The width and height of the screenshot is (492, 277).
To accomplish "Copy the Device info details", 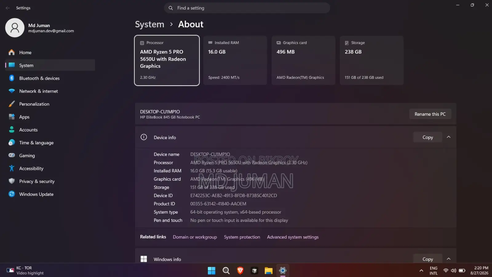I will [428, 137].
